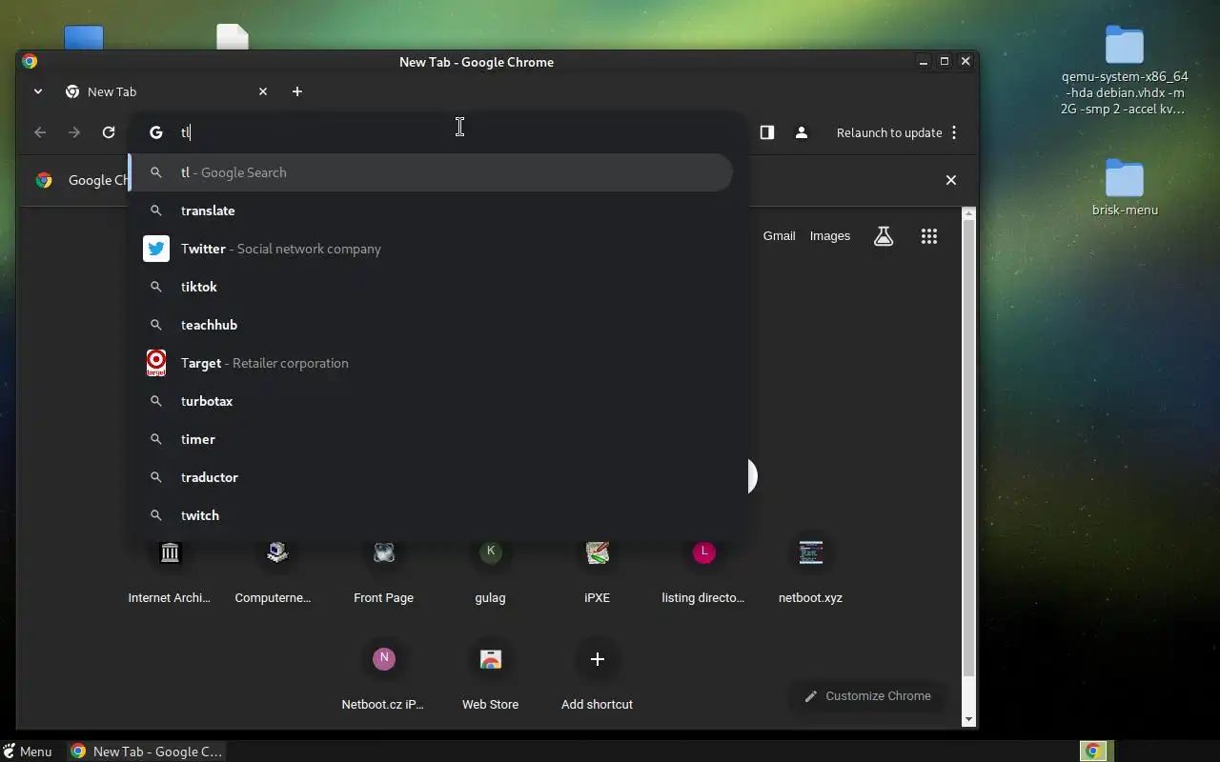The image size is (1220, 762).
Task: Click the scrollbar down arrow
Action: (x=969, y=719)
